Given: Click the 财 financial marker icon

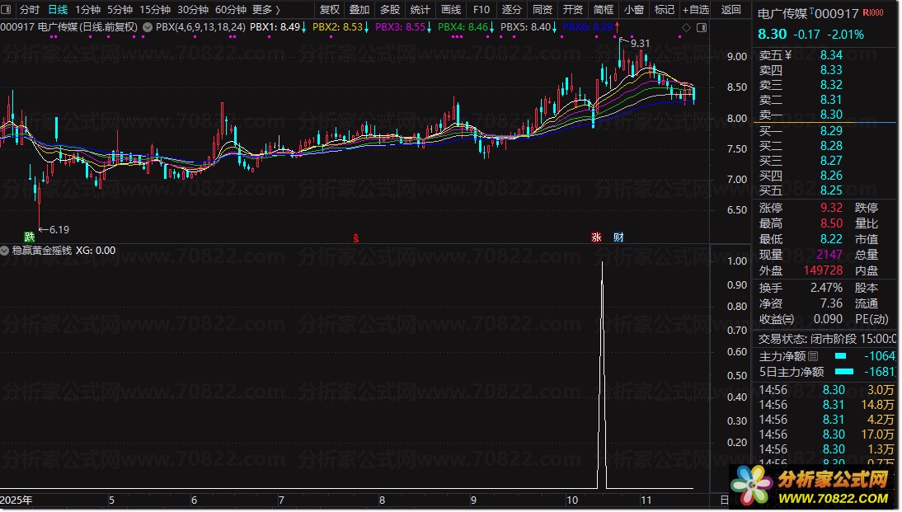Looking at the screenshot, I should coord(618,237).
